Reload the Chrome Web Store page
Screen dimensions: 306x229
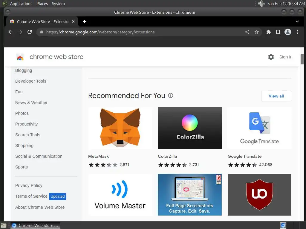30,32
